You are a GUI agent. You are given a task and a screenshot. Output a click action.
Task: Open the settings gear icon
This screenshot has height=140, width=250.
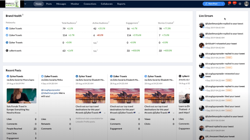pos(240,4)
